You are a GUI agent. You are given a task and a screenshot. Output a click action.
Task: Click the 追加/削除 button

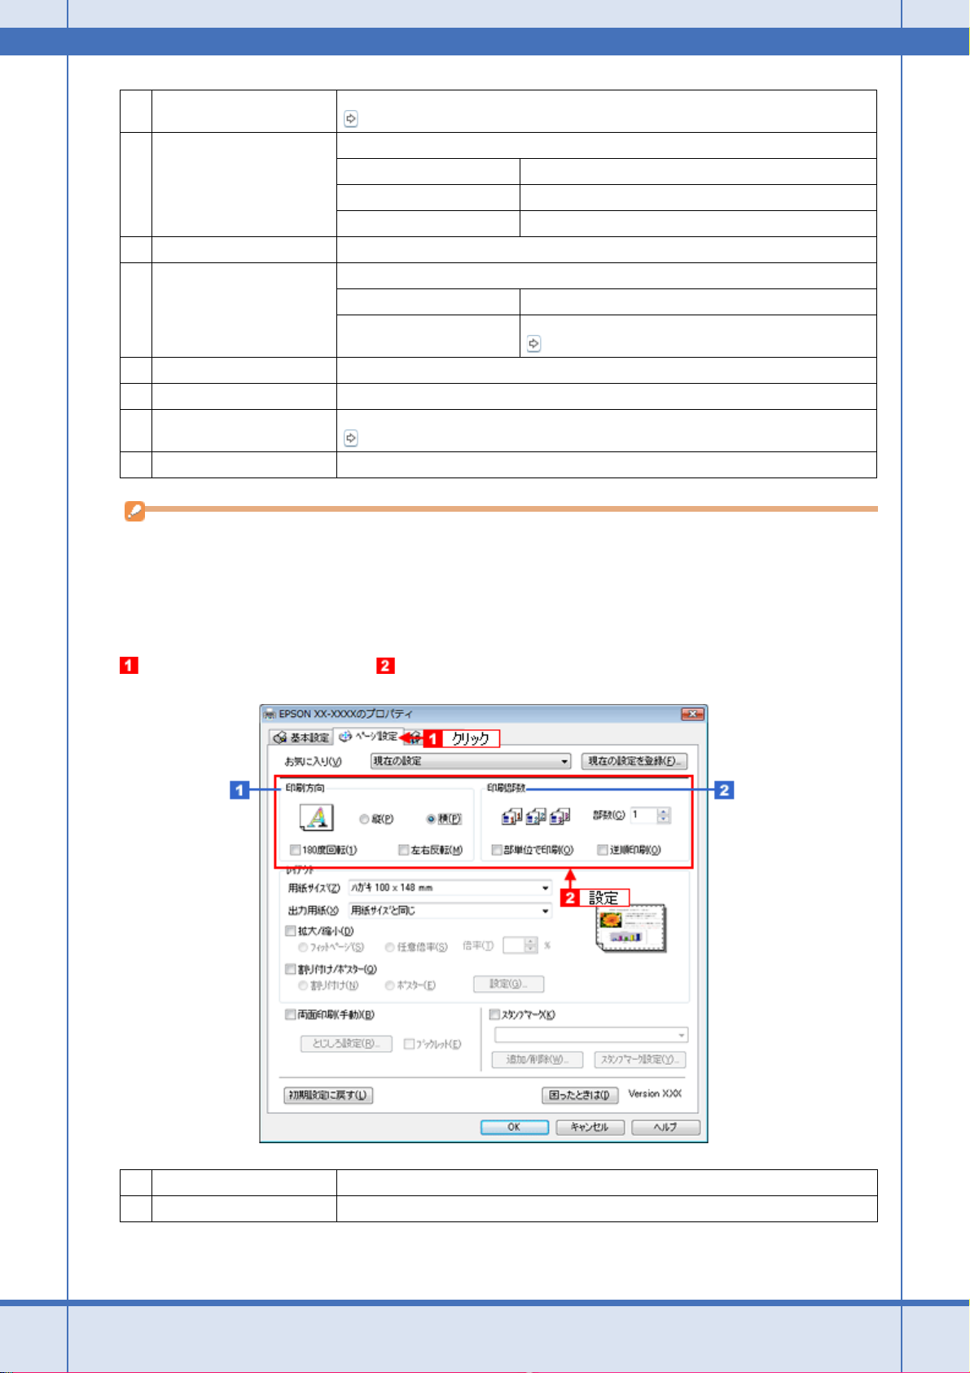tap(537, 1059)
